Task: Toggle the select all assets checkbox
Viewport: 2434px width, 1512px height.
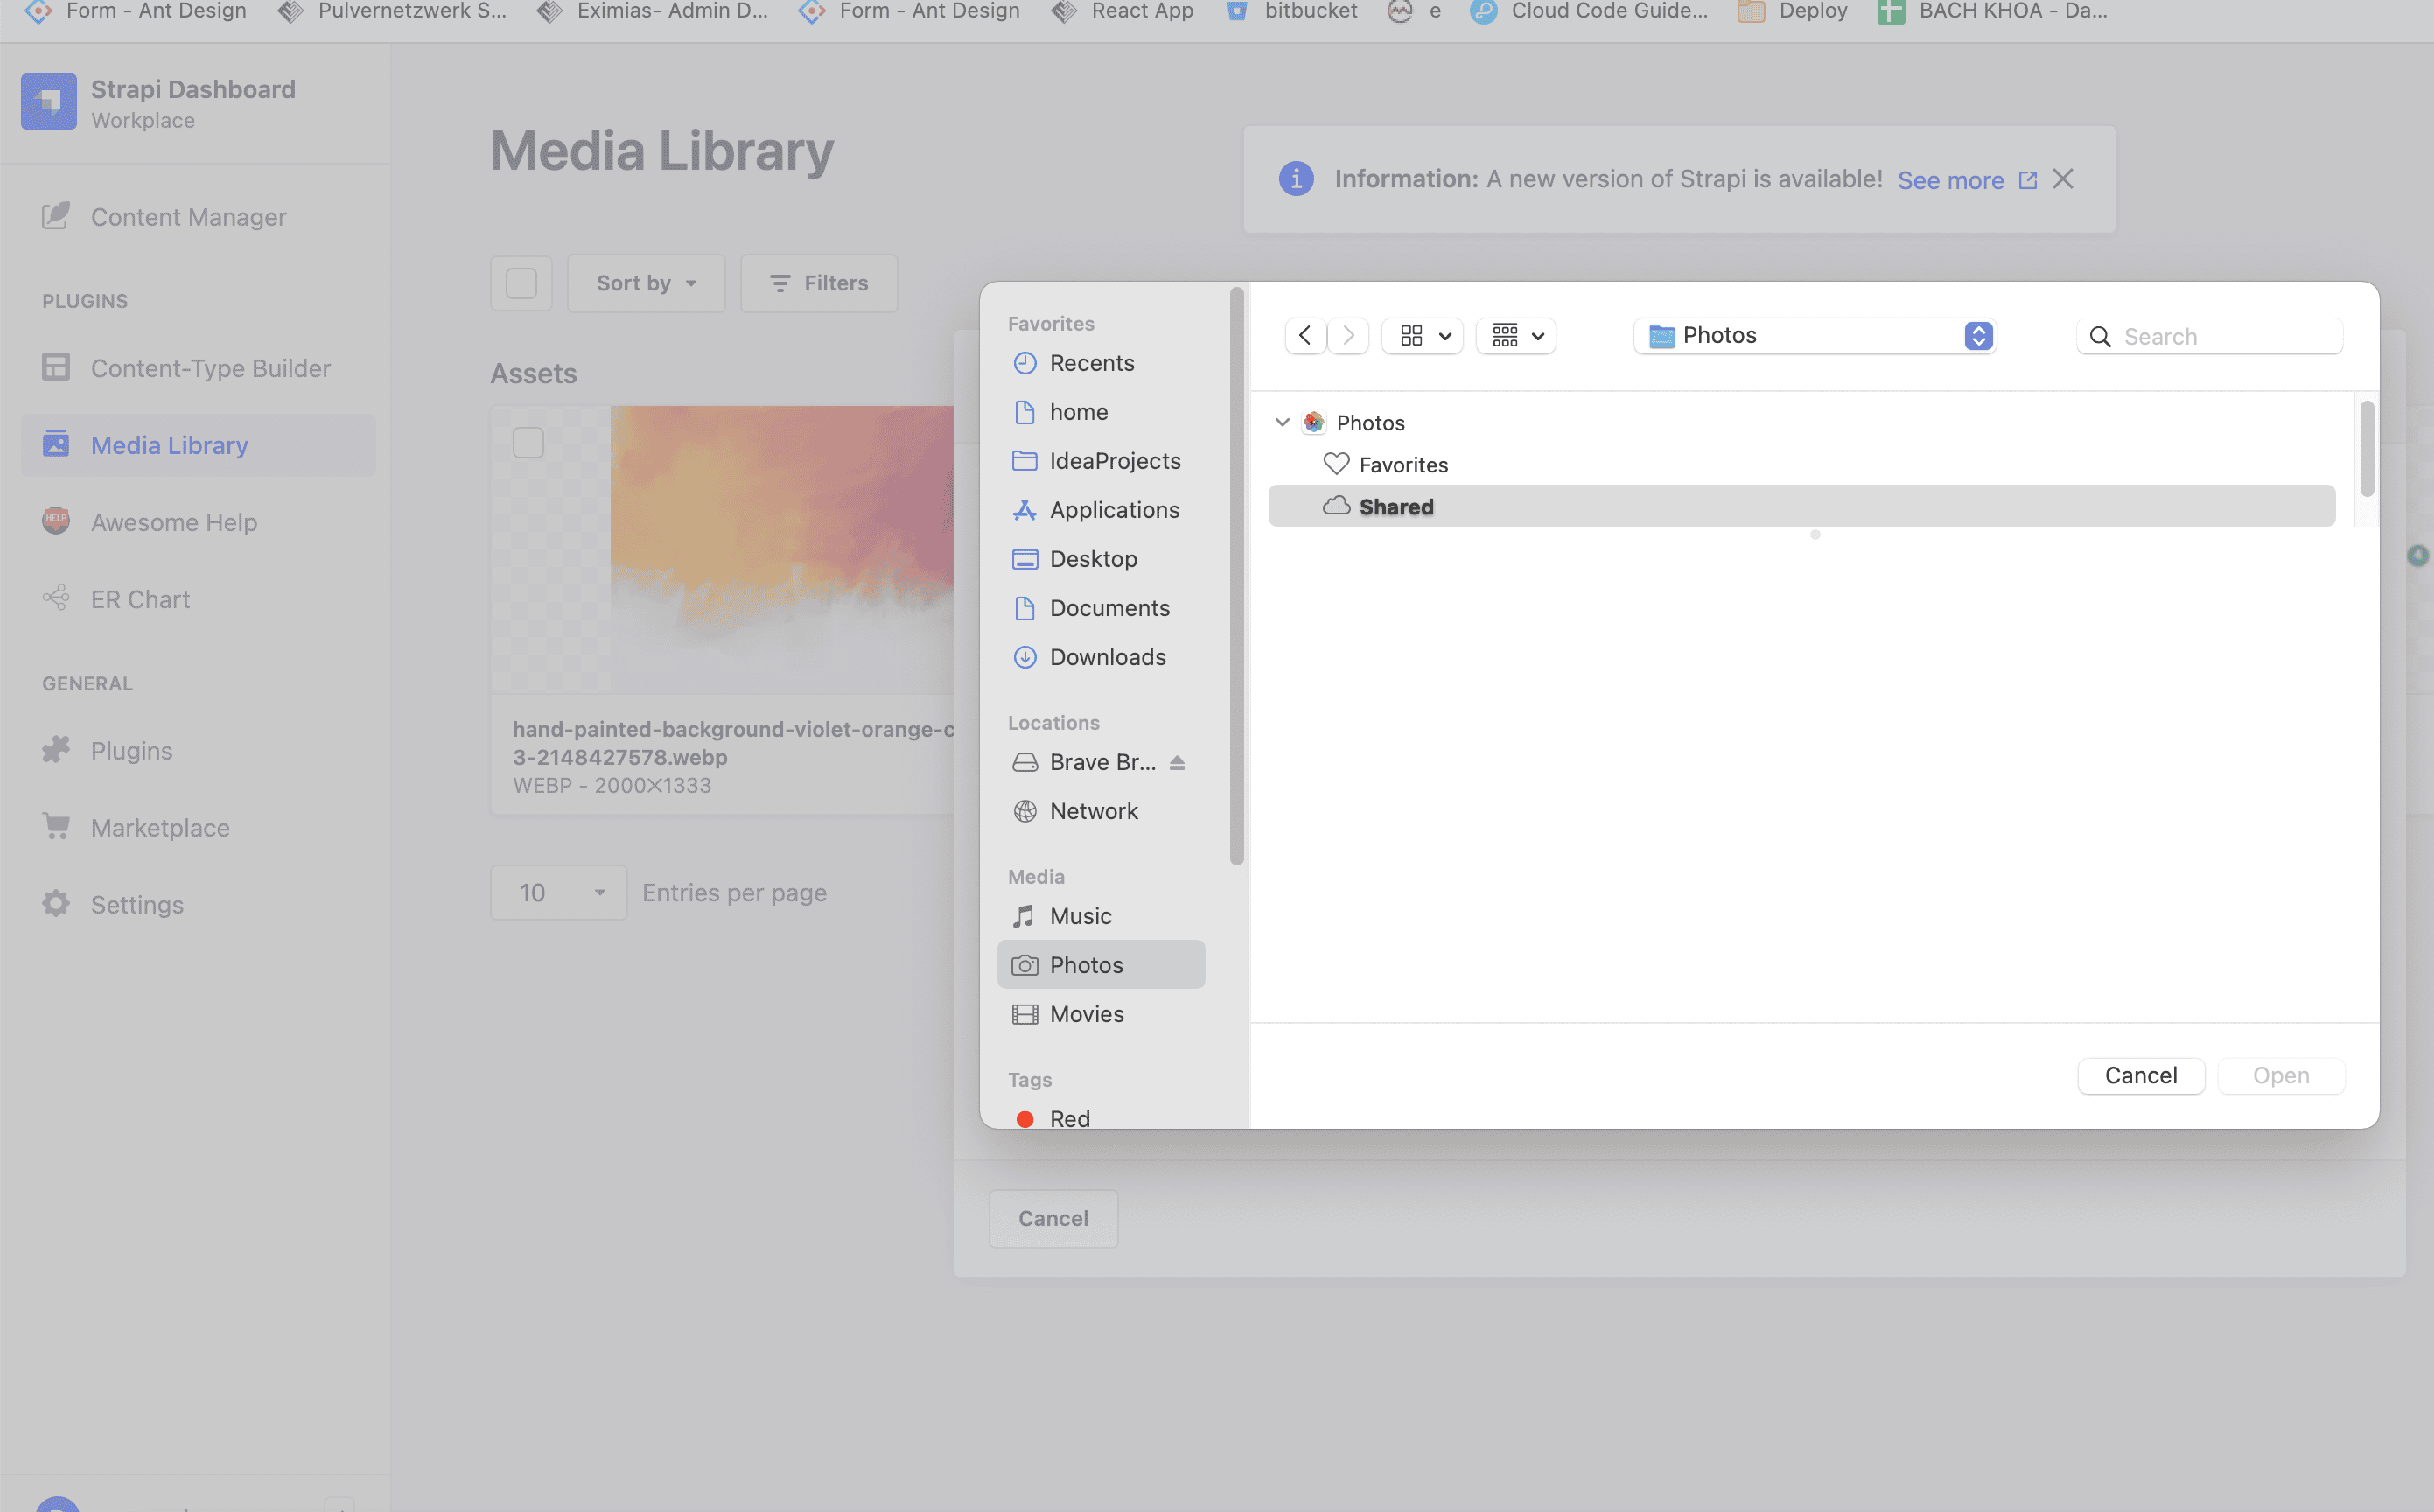Action: pyautogui.click(x=521, y=283)
